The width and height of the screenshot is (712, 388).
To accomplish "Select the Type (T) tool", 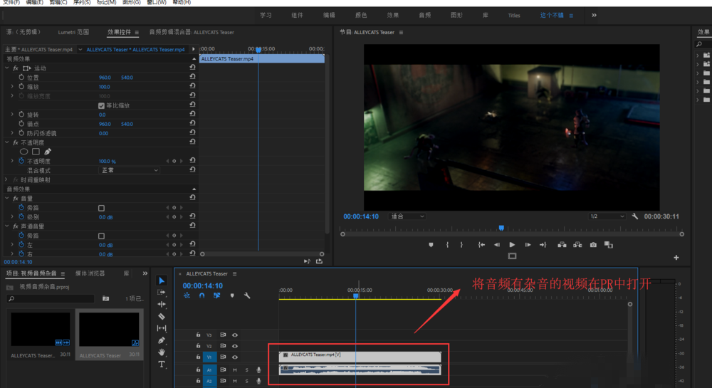I will (x=162, y=365).
